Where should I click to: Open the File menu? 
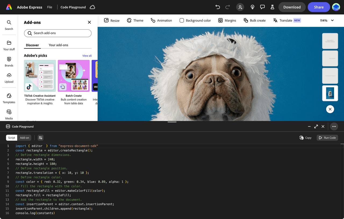pyautogui.click(x=50, y=7)
